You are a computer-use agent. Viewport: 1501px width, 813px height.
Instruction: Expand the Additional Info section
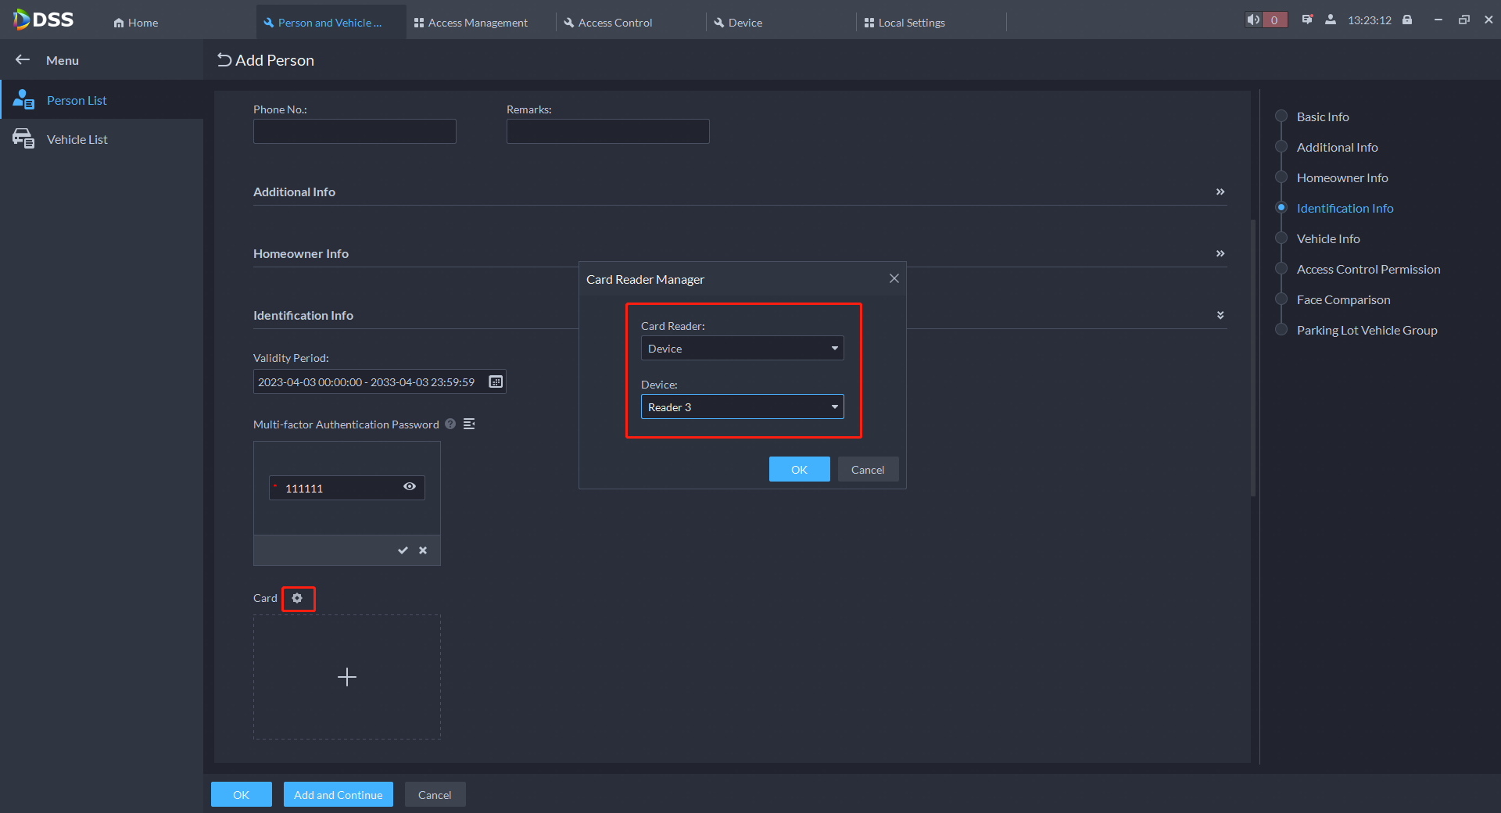coord(1220,192)
